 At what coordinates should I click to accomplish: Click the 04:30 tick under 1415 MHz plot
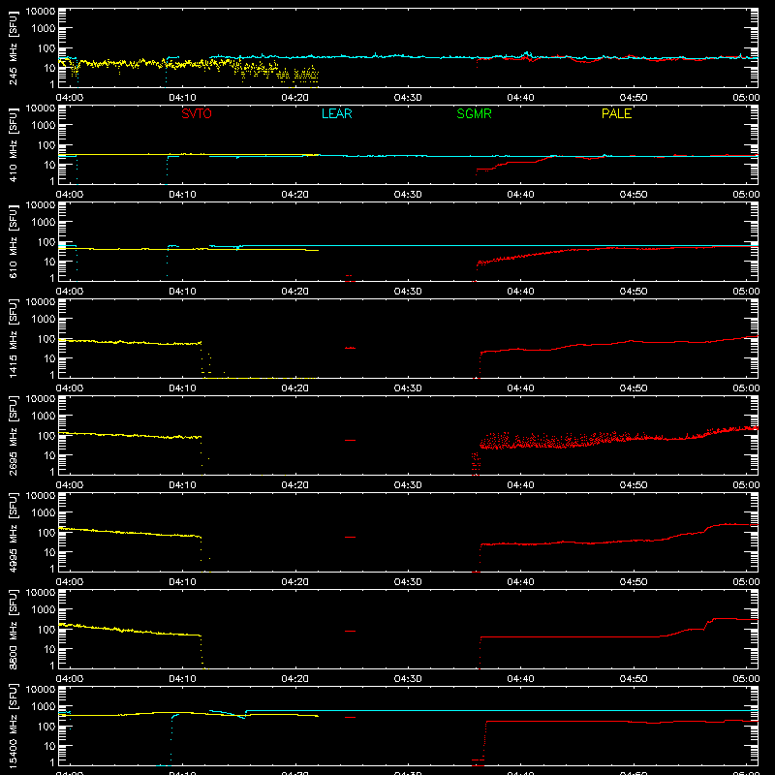point(408,388)
